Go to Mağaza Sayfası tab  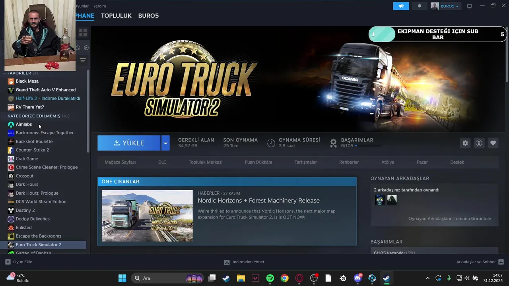pos(120,162)
